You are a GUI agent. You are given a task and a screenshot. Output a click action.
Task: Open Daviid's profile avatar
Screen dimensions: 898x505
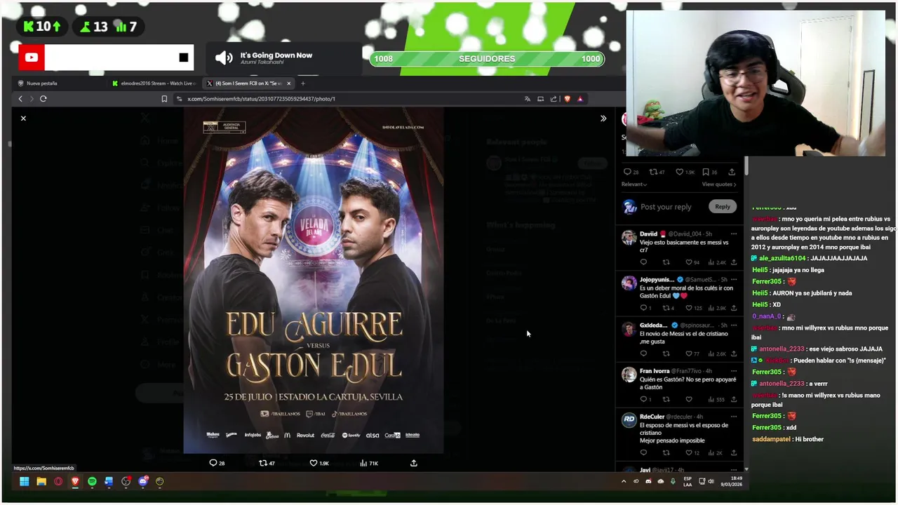coord(629,238)
